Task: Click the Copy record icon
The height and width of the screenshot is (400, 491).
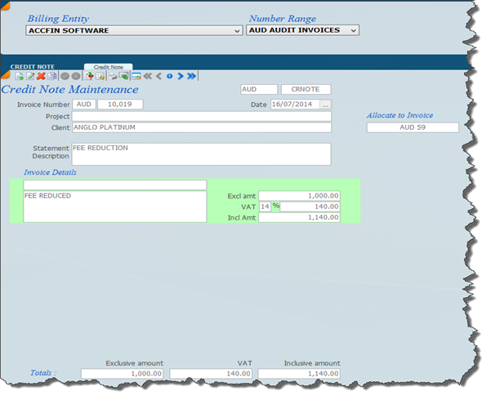Action: (51, 76)
